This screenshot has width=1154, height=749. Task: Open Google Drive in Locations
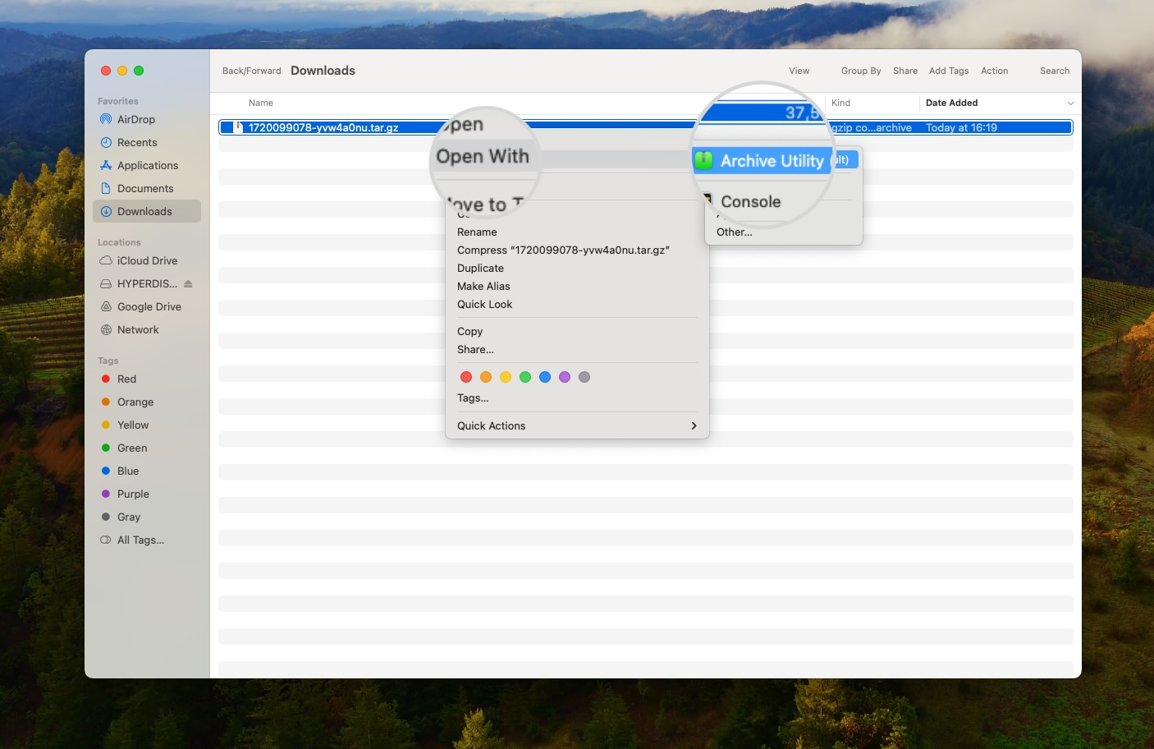(149, 306)
